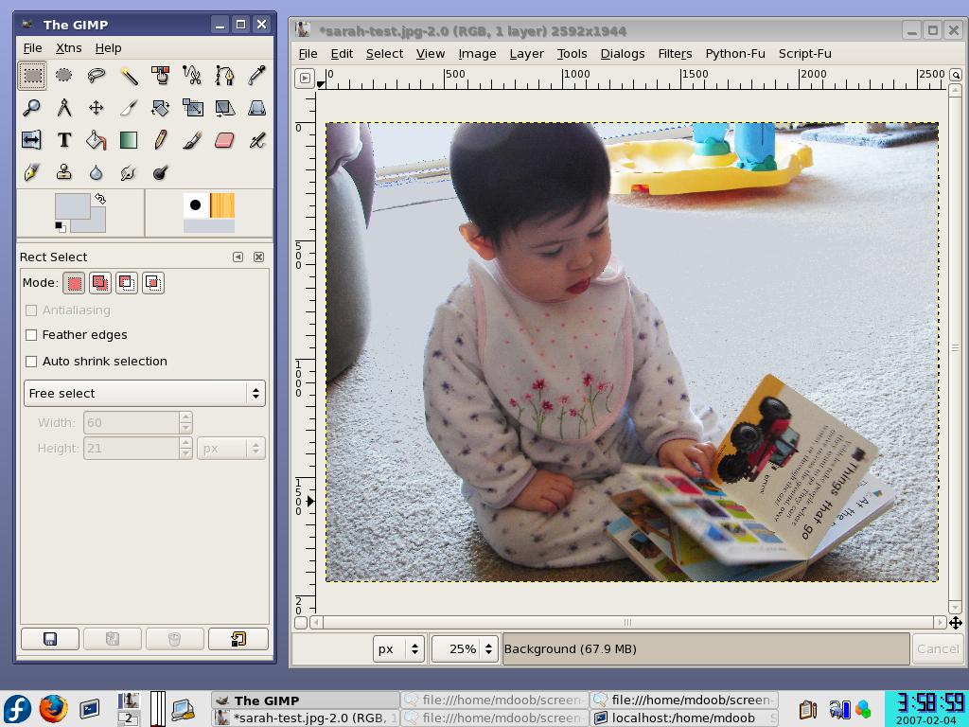The width and height of the screenshot is (969, 727).
Task: Pick the Fuzzy Select magic wand tool
Action: click(129, 75)
